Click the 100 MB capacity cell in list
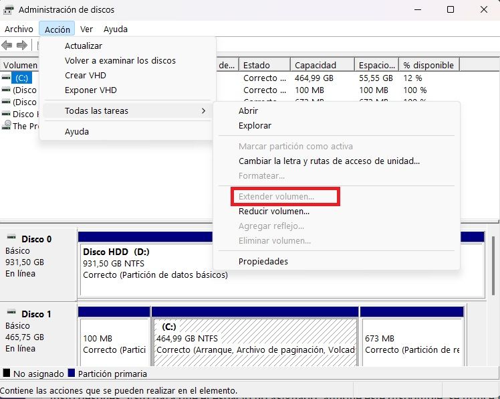500x399 pixels. [x=309, y=90]
